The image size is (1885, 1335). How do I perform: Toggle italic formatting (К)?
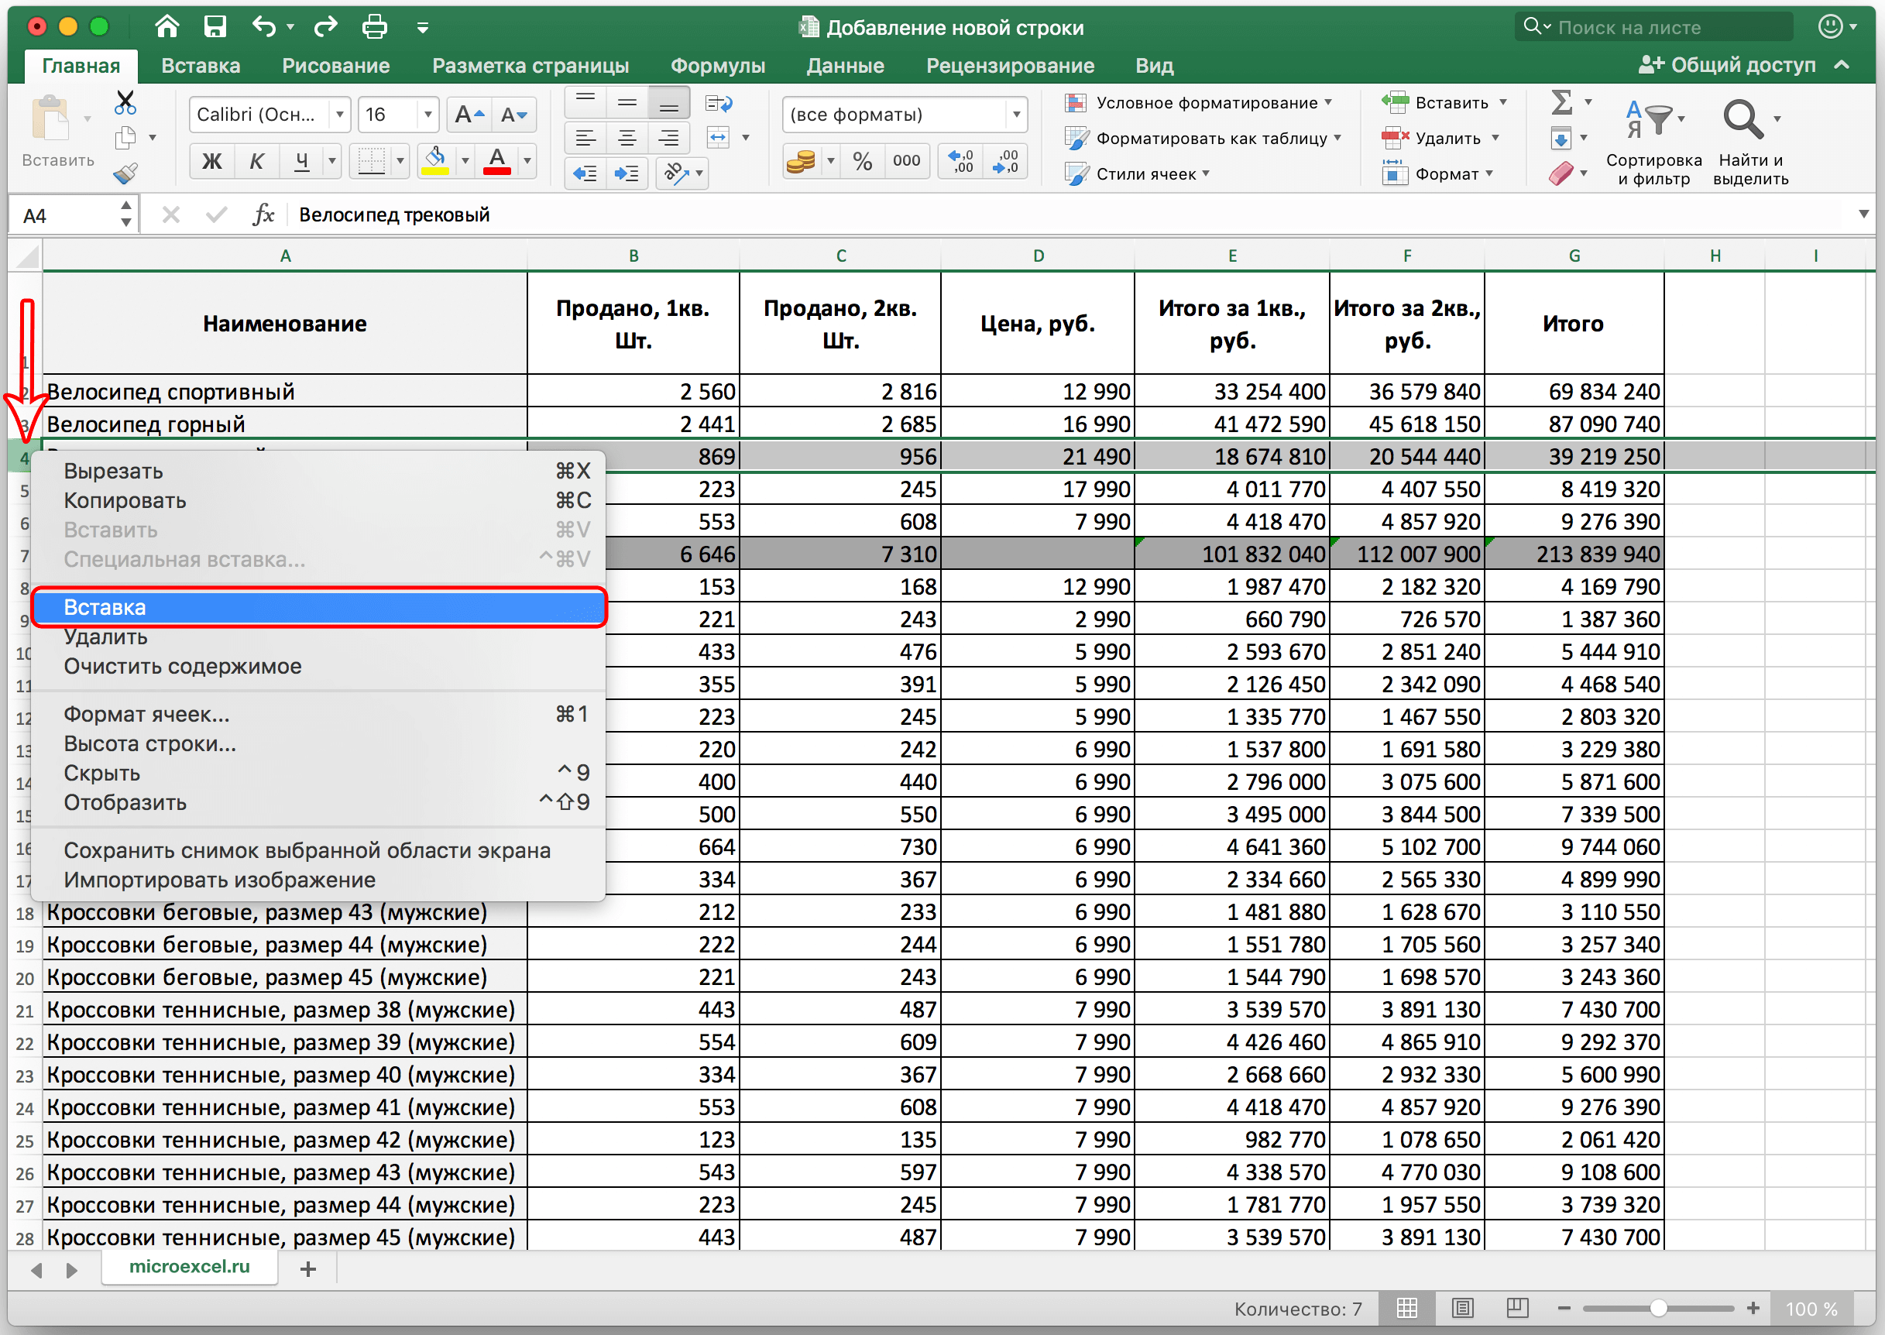click(256, 161)
